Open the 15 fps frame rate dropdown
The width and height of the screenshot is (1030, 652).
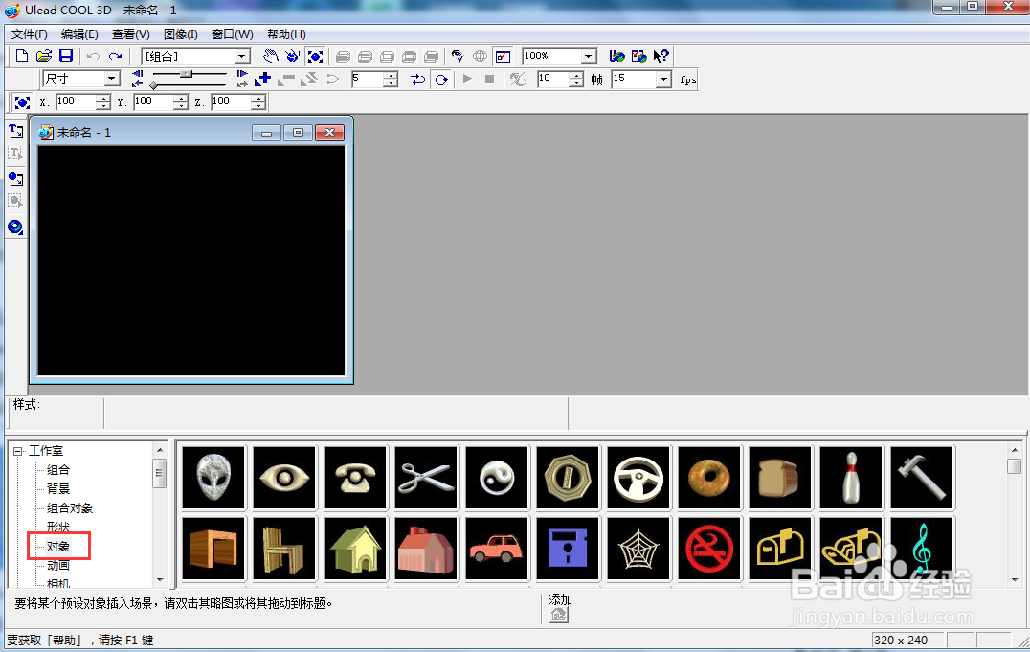[663, 79]
